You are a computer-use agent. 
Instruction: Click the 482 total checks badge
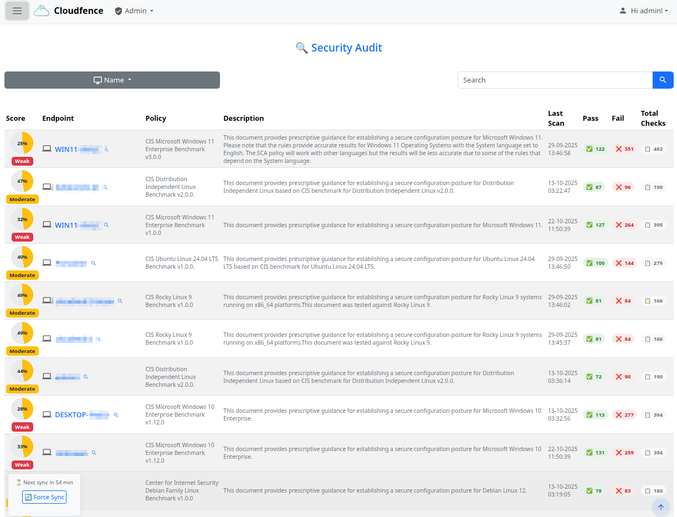(653, 149)
